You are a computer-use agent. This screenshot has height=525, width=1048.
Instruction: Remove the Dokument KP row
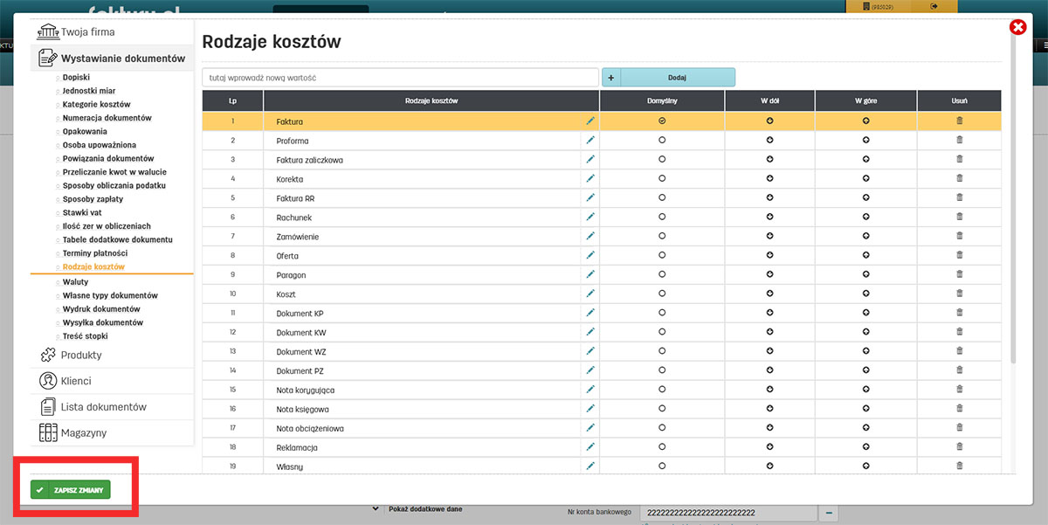pos(959,313)
